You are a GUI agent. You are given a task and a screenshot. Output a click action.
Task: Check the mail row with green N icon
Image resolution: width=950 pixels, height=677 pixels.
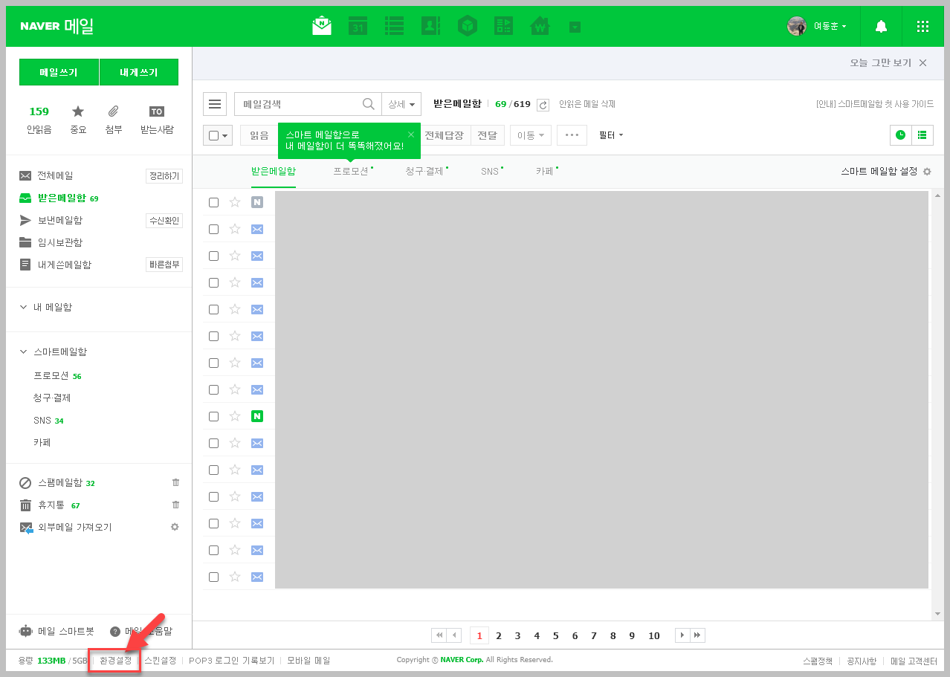pyautogui.click(x=214, y=416)
